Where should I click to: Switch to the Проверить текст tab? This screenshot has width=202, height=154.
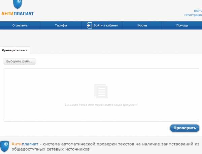(x=15, y=50)
